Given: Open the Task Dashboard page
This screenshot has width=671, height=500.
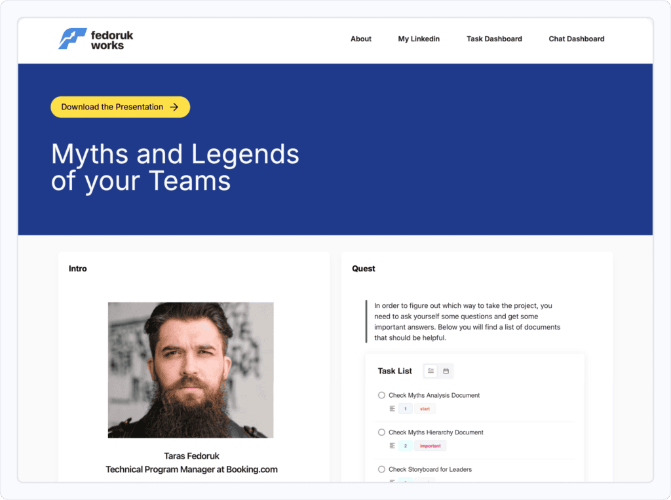Looking at the screenshot, I should click(494, 39).
